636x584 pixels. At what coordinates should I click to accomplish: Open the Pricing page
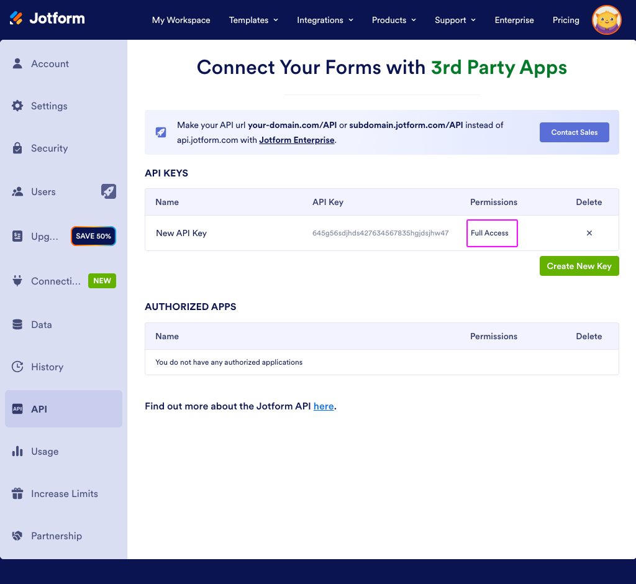click(566, 20)
